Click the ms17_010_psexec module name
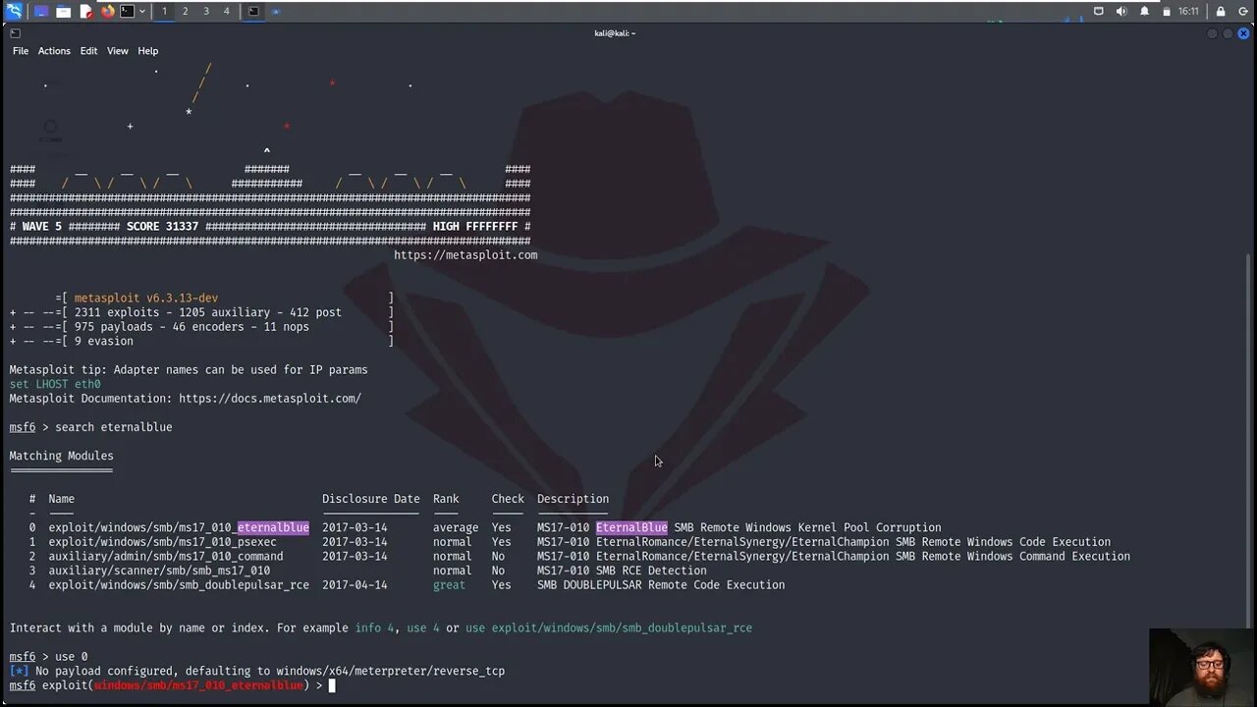Image resolution: width=1257 pixels, height=707 pixels. point(162,542)
